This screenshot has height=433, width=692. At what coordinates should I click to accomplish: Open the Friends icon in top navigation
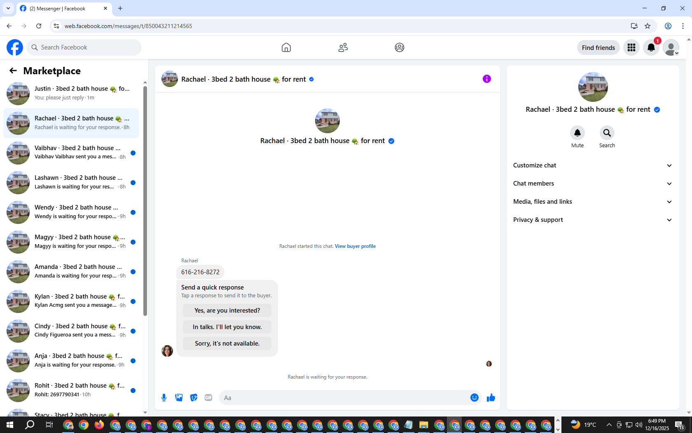[343, 47]
